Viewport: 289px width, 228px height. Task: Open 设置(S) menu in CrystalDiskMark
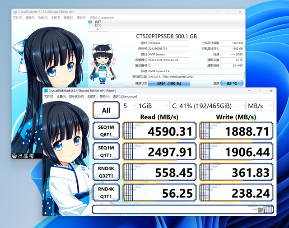(61, 97)
